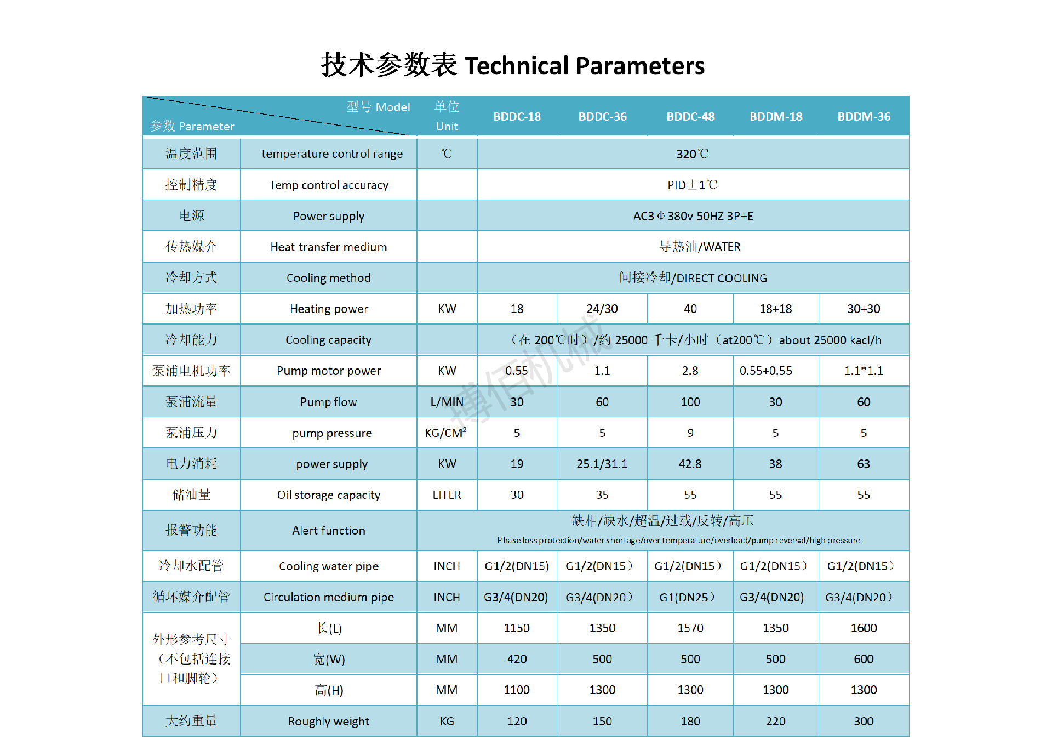Select the 1570 length value

pos(690,628)
